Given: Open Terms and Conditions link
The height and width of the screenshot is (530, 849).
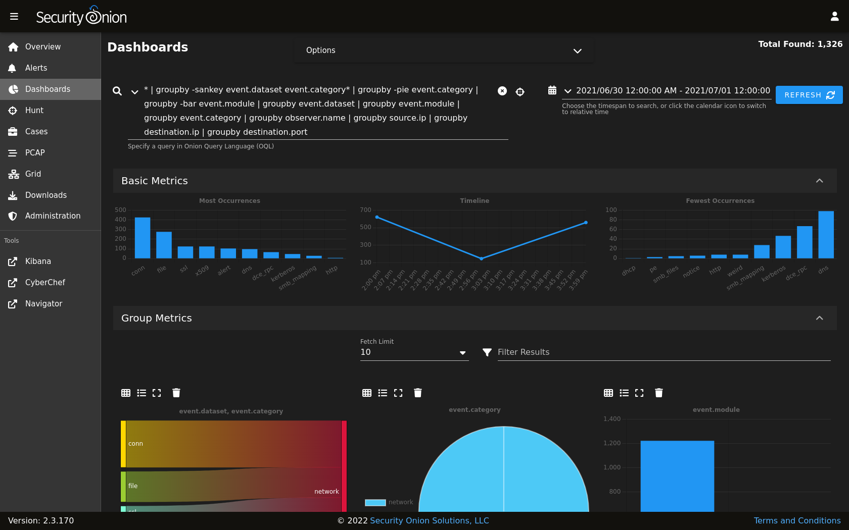Looking at the screenshot, I should click(797, 520).
